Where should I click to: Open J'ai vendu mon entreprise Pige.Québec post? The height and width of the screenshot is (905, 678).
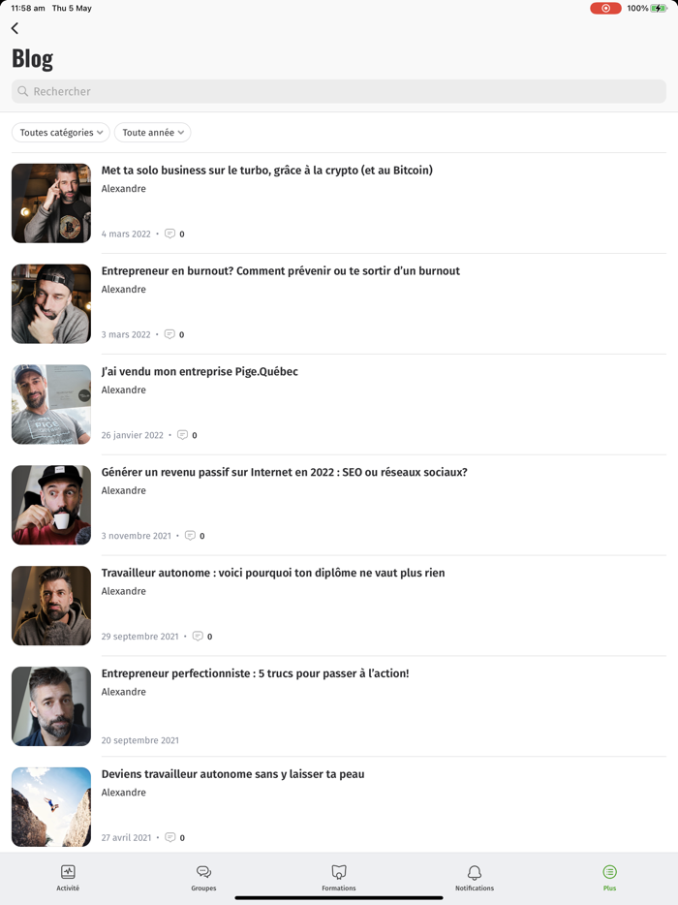pos(200,371)
